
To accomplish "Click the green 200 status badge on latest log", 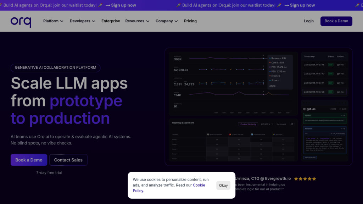I will point(332,64).
